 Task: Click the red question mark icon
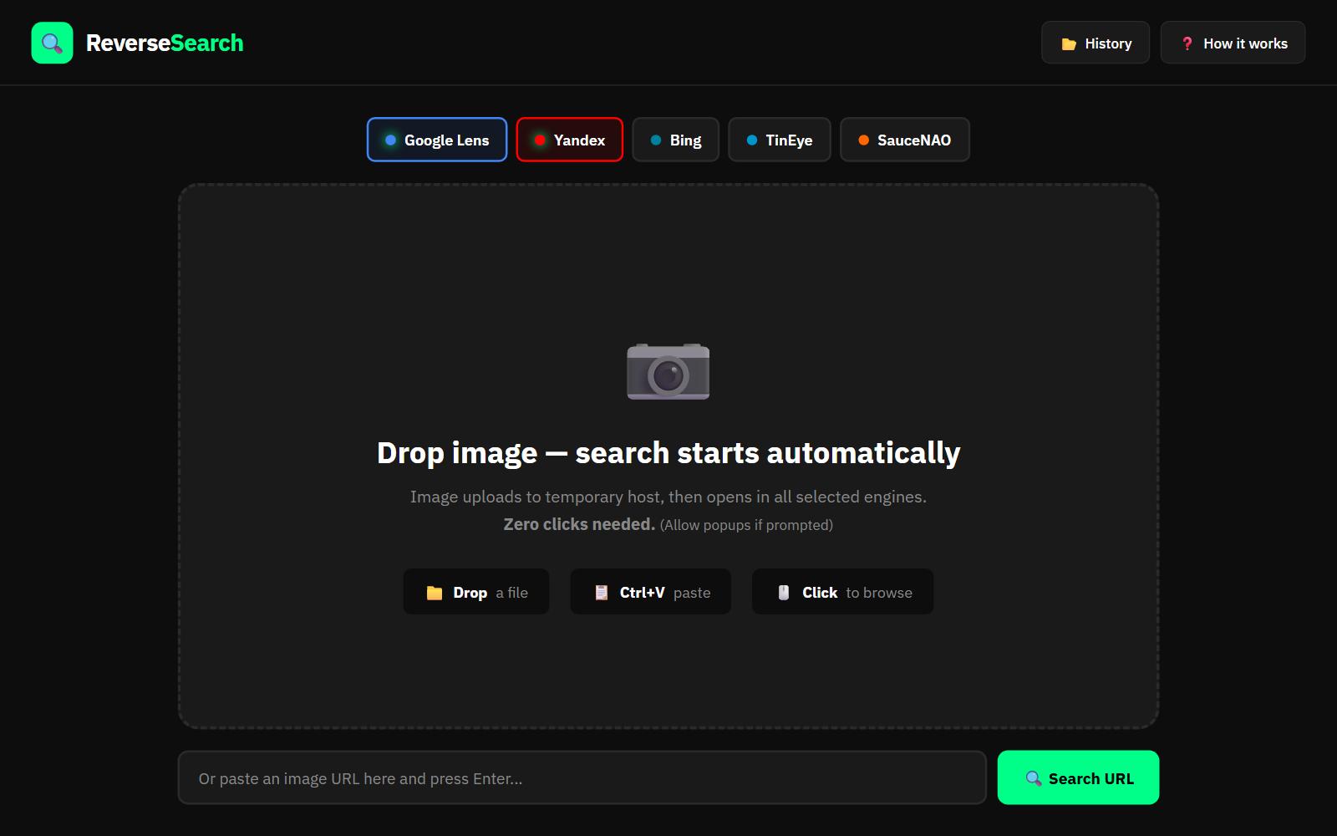coord(1187,43)
